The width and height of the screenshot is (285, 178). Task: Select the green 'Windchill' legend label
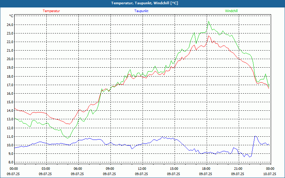[231, 11]
